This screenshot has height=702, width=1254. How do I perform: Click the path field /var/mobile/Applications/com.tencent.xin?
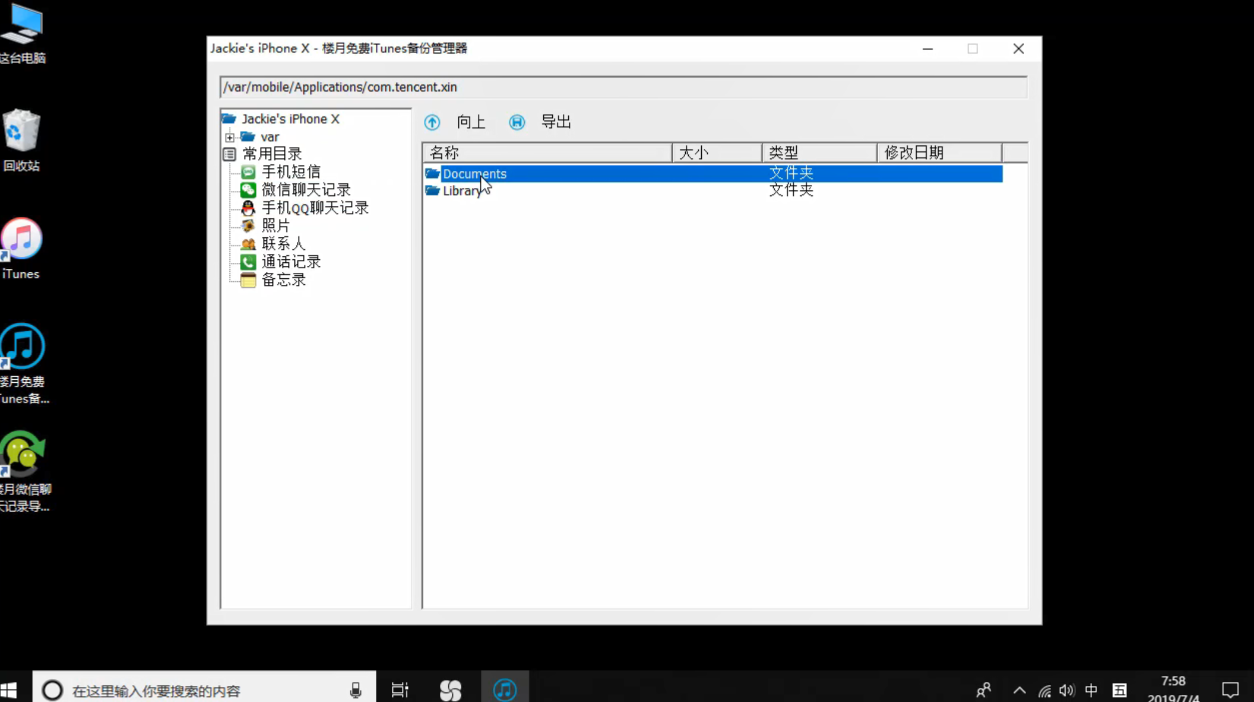point(623,87)
